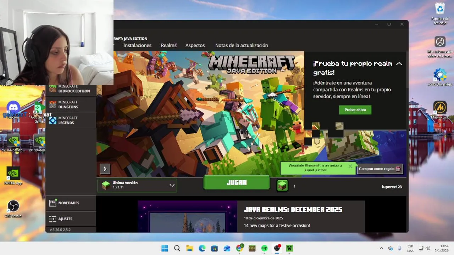
Task: Click Probar ahora realm trial button
Action: [355, 110]
